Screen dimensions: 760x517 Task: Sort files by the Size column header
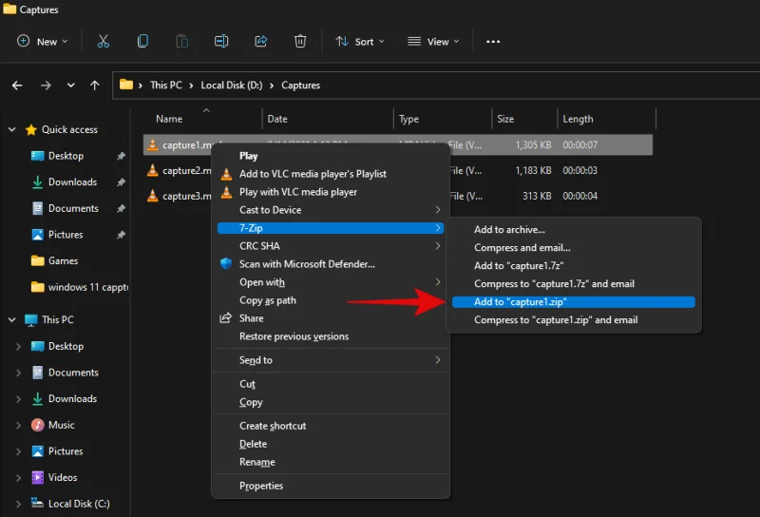click(x=505, y=120)
